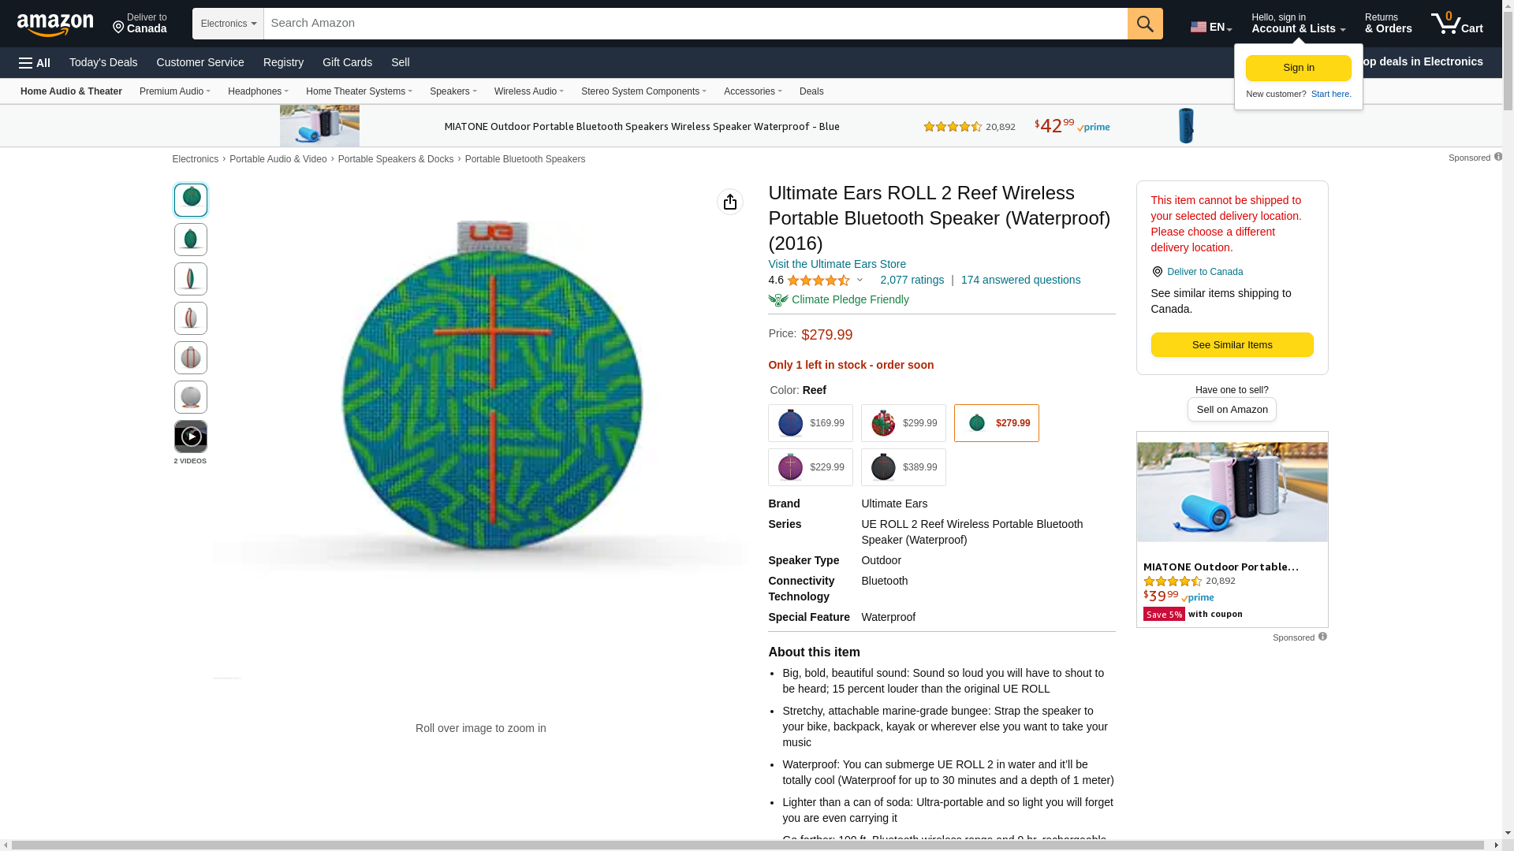Image resolution: width=1514 pixels, height=851 pixels.
Task: Open the Electronics search category dropdown
Action: (228, 24)
